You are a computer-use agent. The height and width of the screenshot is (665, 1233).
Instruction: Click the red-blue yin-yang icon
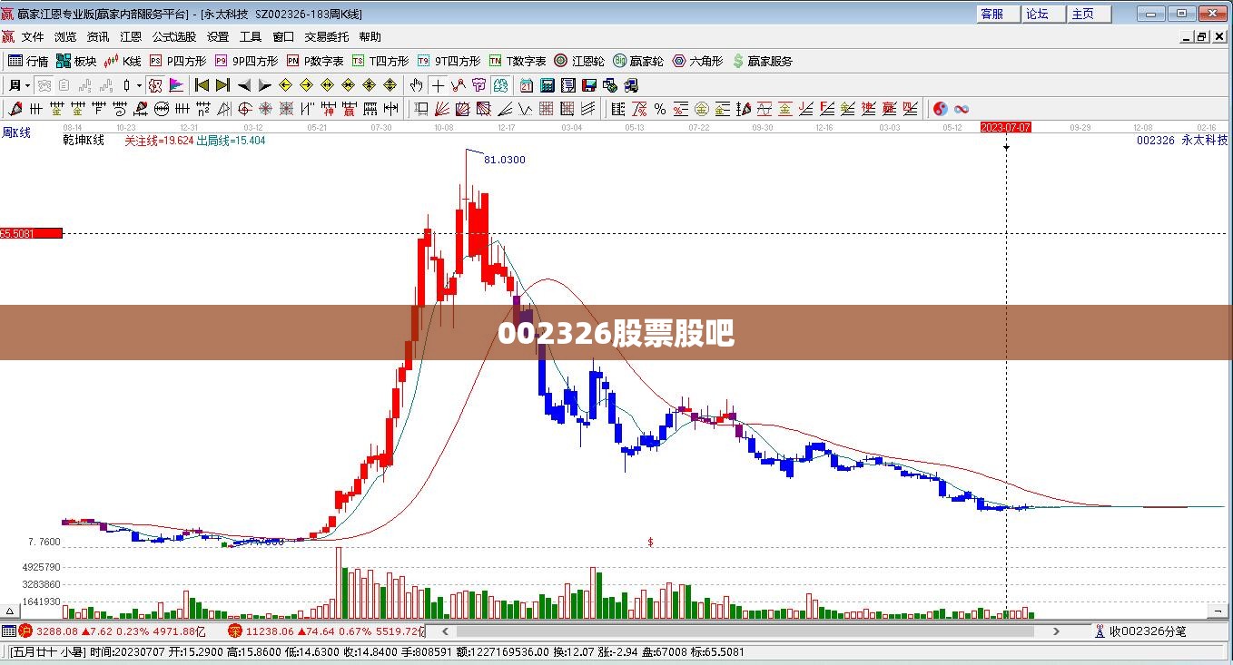pyautogui.click(x=940, y=109)
